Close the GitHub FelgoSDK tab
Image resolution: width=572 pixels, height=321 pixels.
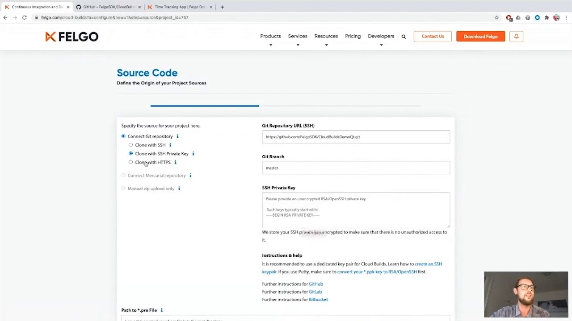pyautogui.click(x=139, y=7)
